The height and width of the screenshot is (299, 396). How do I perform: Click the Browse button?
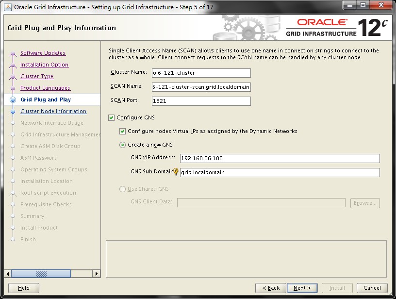(x=365, y=203)
